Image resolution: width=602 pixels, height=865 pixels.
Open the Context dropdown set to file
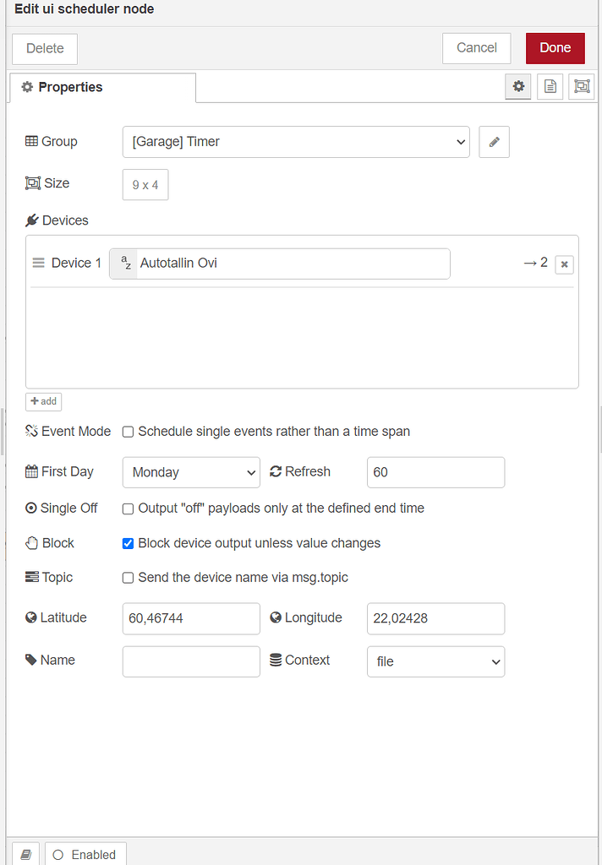(435, 661)
